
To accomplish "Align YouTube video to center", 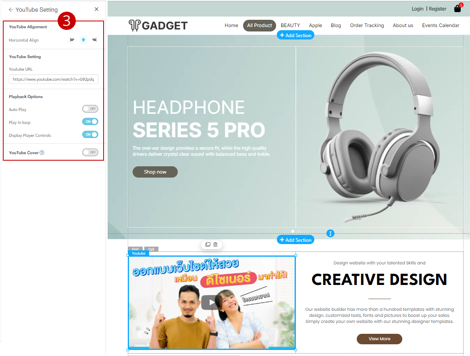I will 83,40.
